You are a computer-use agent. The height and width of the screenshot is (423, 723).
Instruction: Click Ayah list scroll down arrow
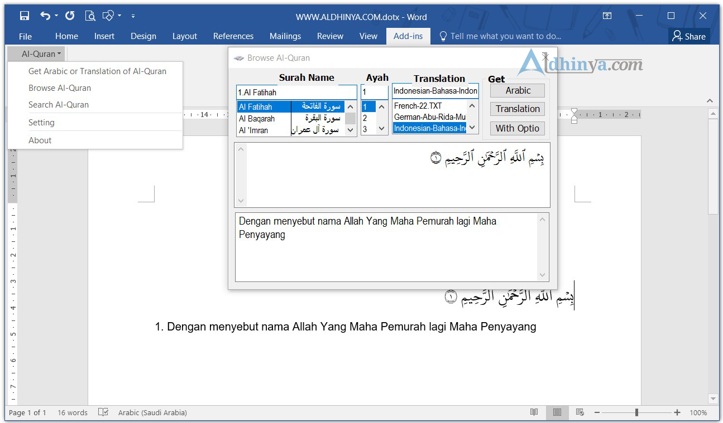point(382,129)
